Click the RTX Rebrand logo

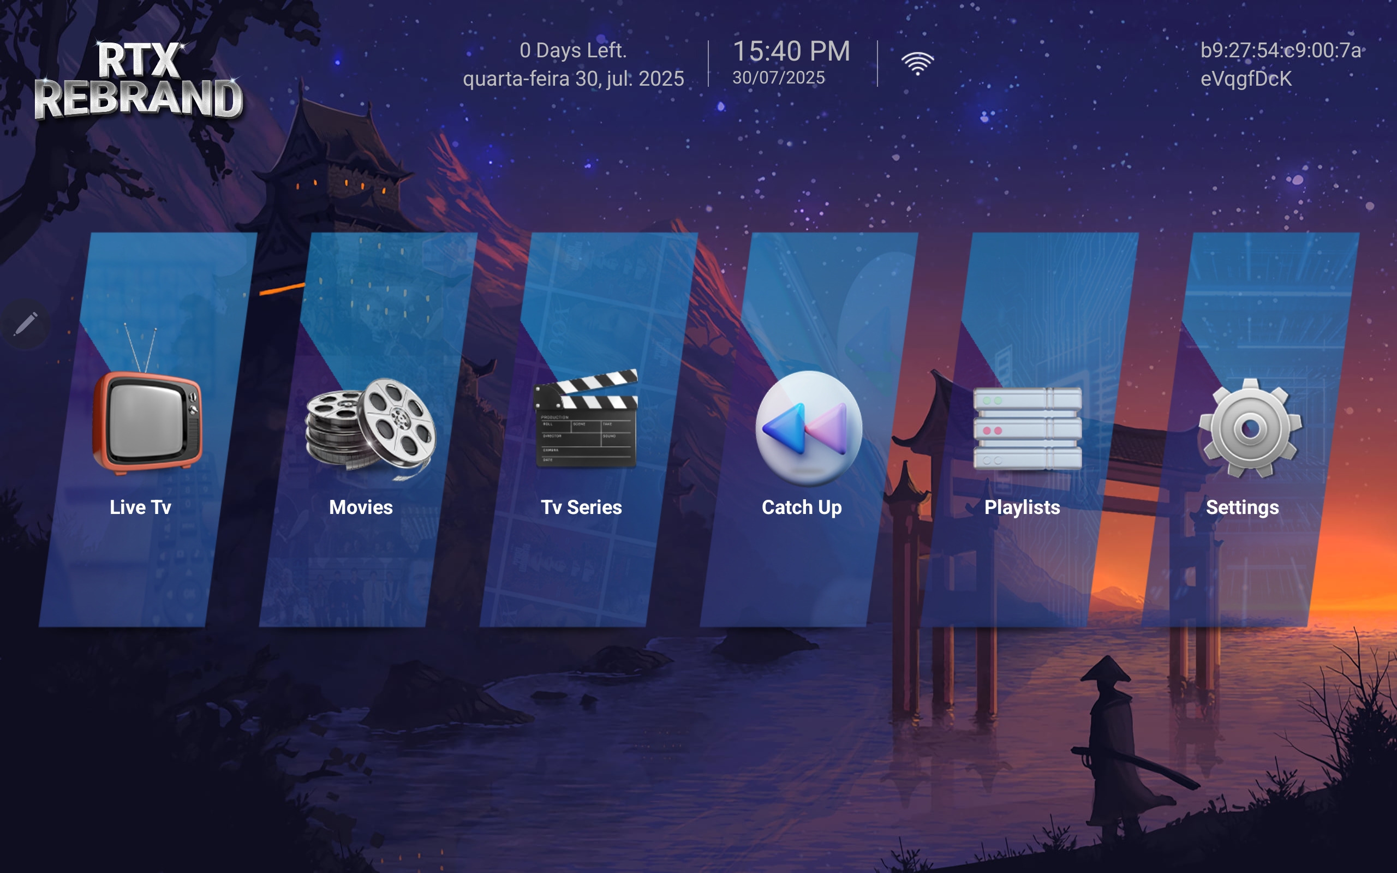click(x=139, y=80)
